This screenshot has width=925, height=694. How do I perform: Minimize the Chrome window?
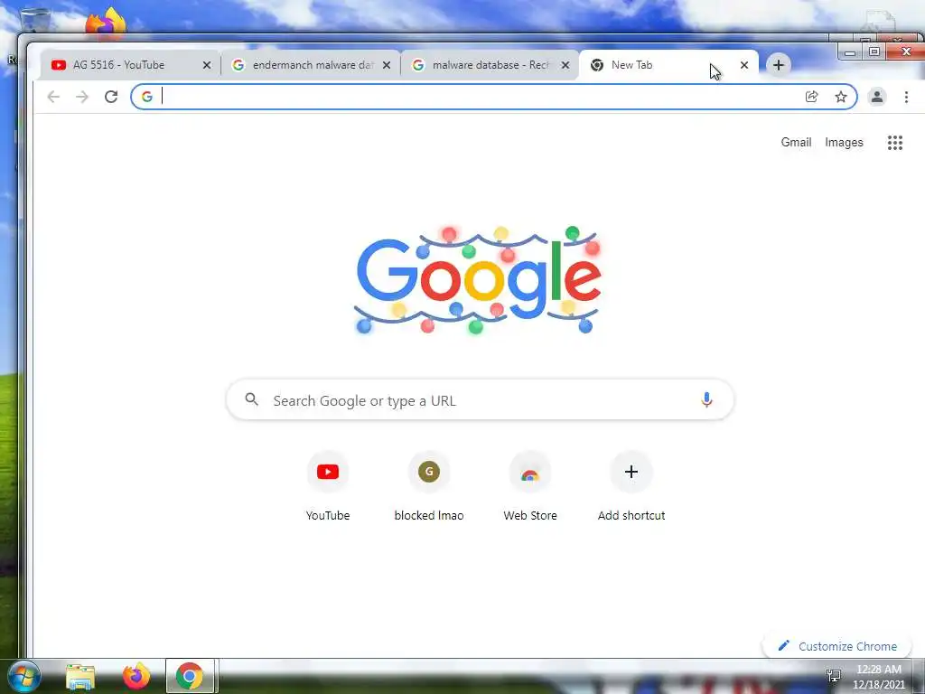point(850,52)
